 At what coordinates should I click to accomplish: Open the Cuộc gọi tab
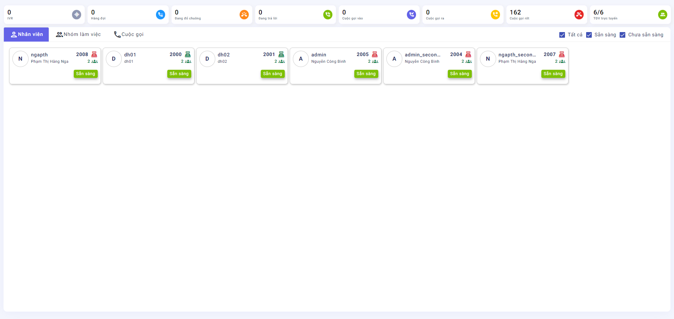click(129, 35)
